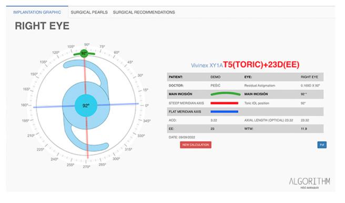Click the blue Pdf export button

click(x=322, y=145)
